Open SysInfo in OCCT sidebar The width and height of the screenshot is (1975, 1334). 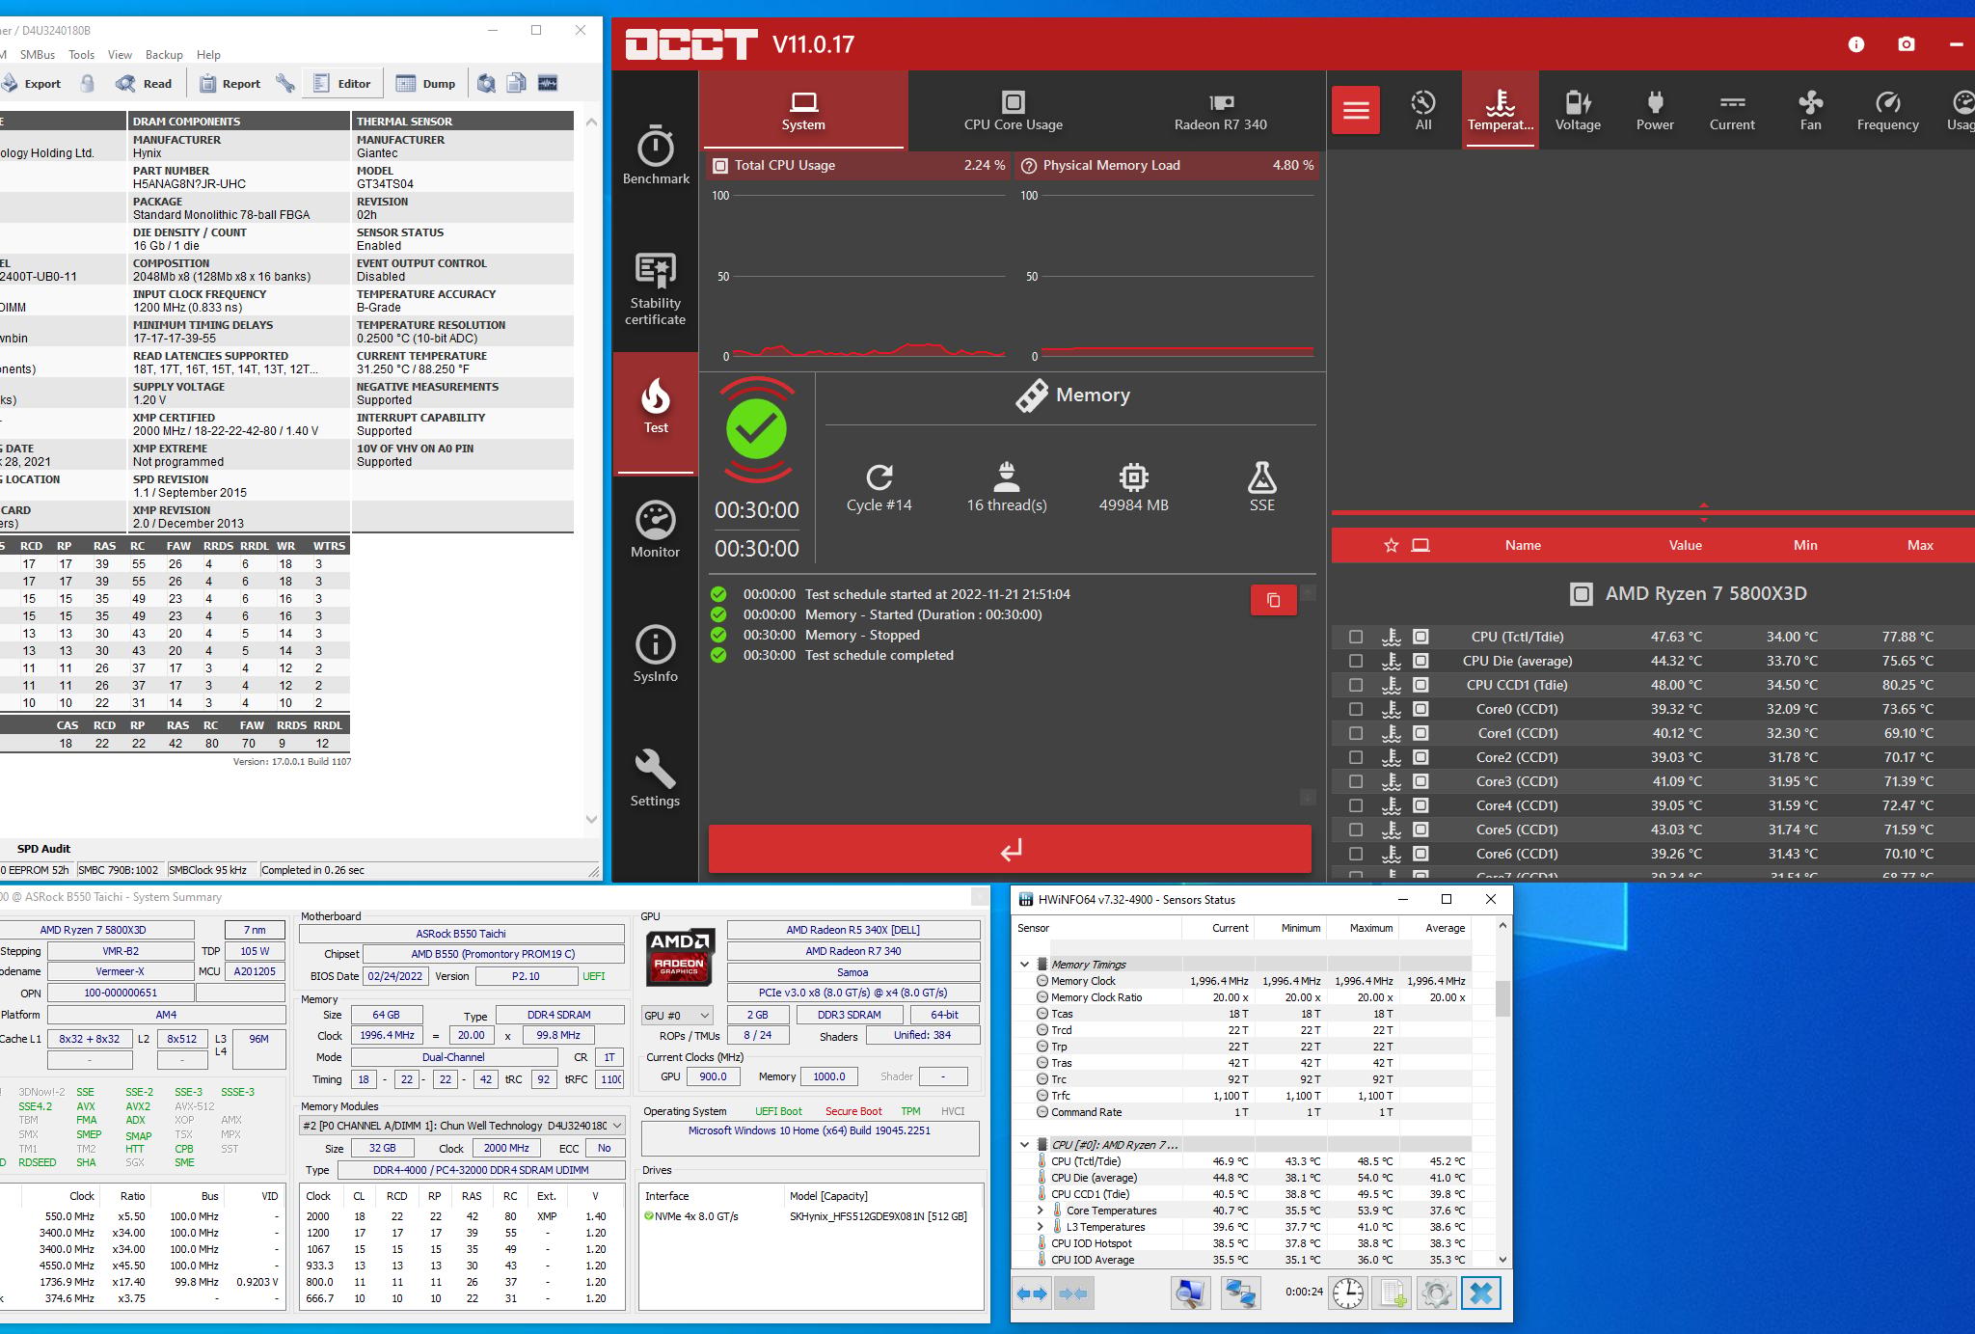(x=656, y=654)
